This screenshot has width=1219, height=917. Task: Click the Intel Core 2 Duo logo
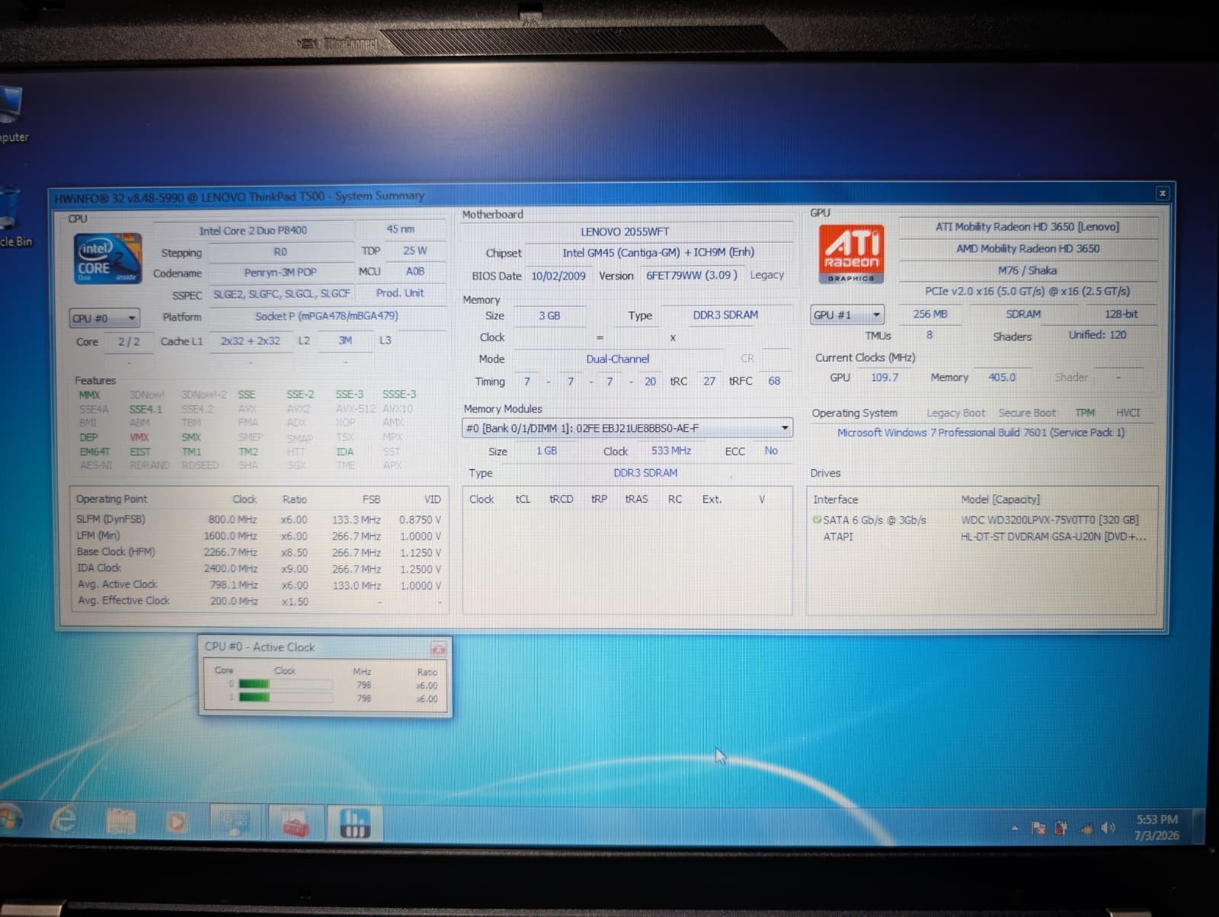tap(108, 258)
